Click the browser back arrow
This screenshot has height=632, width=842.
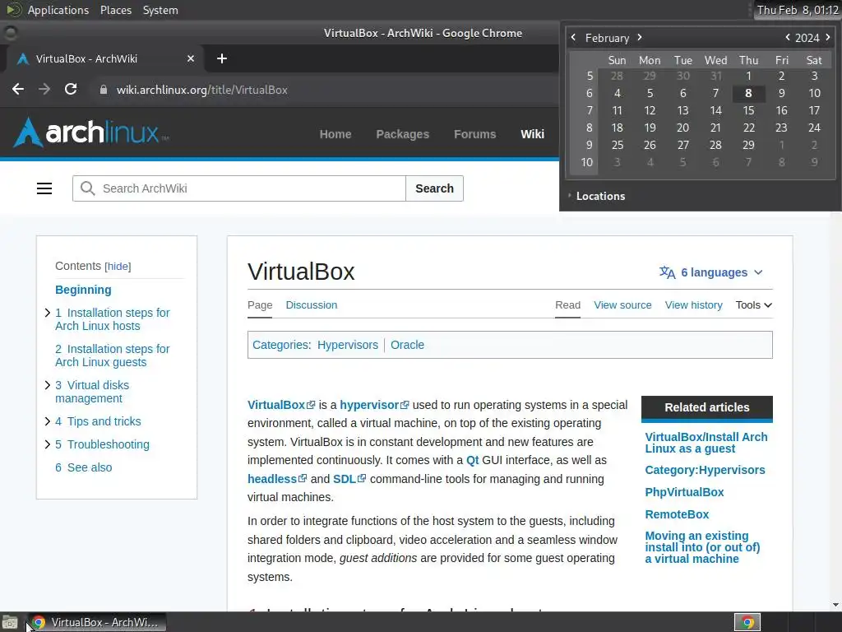(18, 89)
